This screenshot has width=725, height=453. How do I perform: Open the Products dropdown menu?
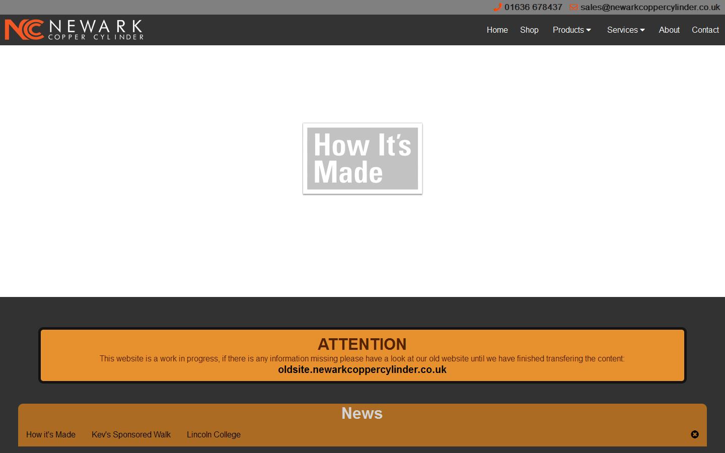(571, 30)
